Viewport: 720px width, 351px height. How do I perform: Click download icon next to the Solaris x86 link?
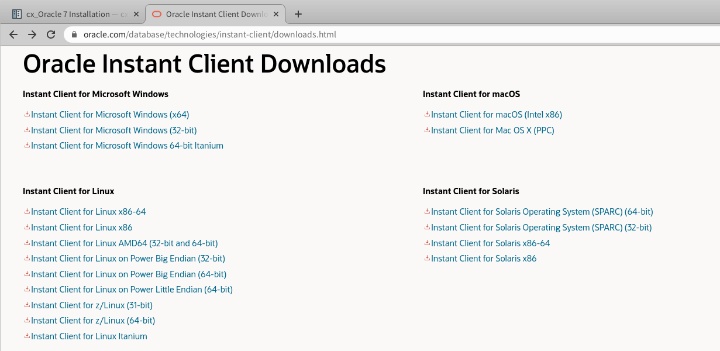pyautogui.click(x=427, y=258)
